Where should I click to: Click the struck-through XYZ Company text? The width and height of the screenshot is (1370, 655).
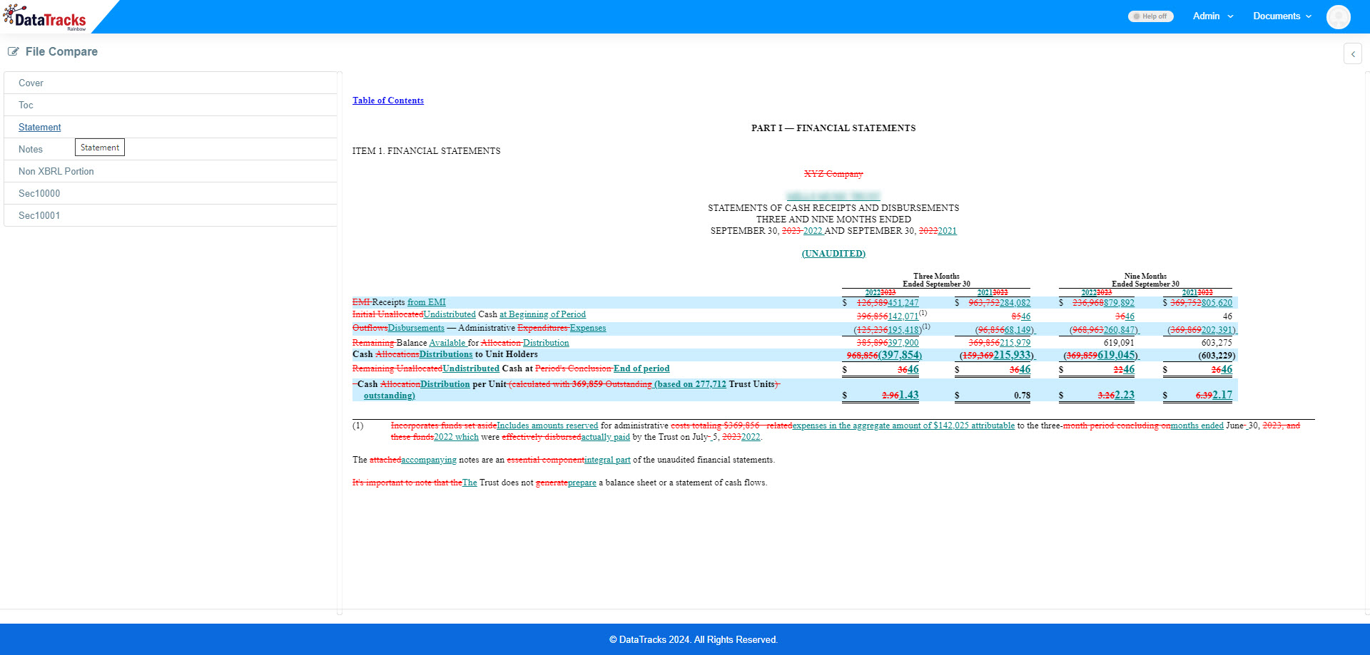point(833,174)
